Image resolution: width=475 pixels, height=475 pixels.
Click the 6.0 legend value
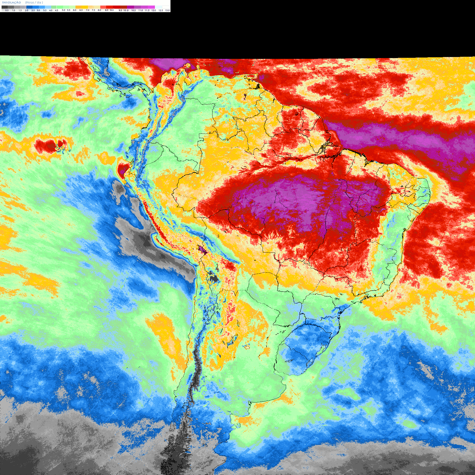74,10
